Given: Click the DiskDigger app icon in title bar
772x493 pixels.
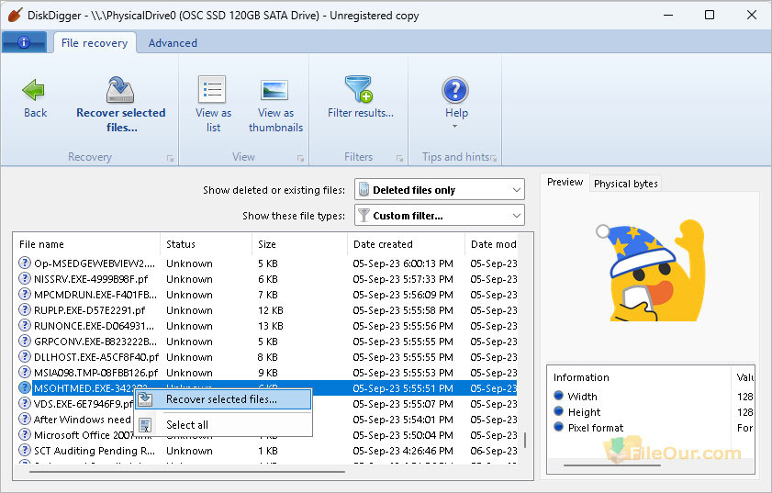Looking at the screenshot, I should [15, 15].
